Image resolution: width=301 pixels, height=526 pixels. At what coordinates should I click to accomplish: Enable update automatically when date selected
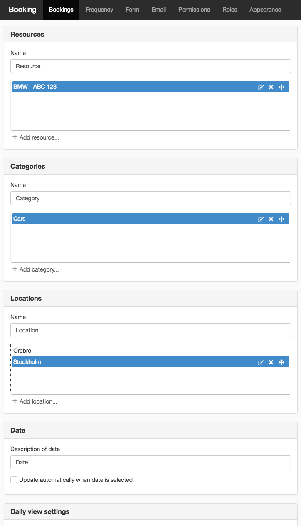coord(14,480)
